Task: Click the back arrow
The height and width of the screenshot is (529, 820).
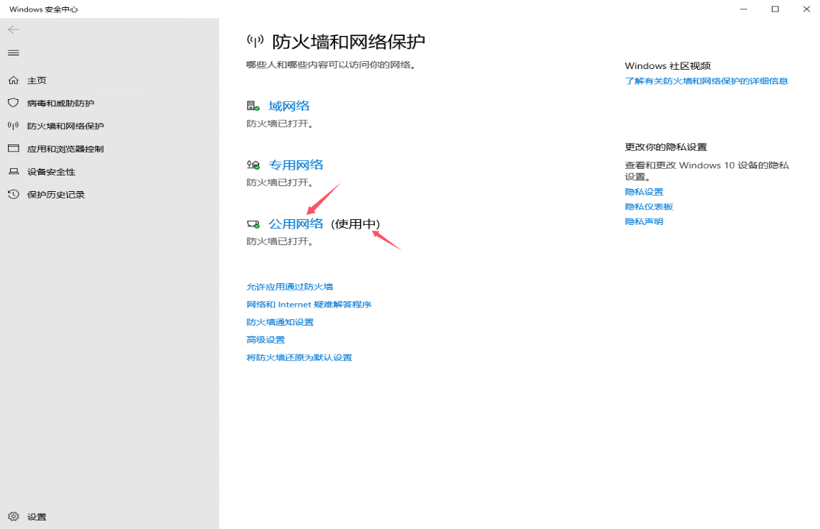Action: point(13,30)
